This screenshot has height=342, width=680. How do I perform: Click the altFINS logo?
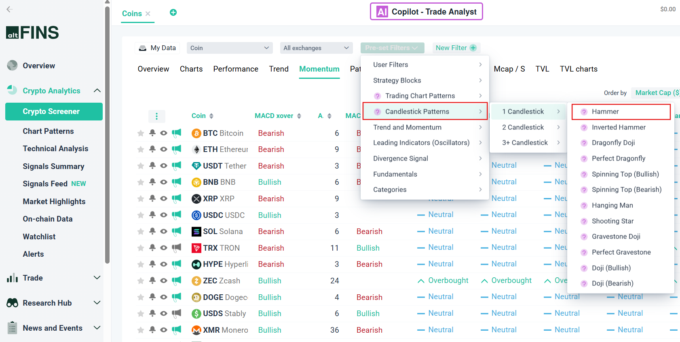32,32
